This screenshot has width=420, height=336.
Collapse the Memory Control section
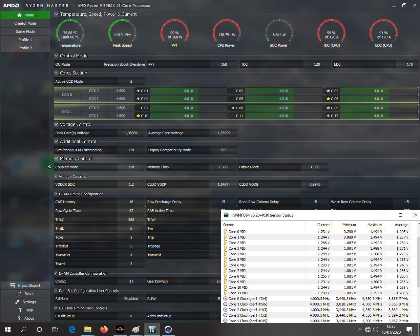(56, 158)
